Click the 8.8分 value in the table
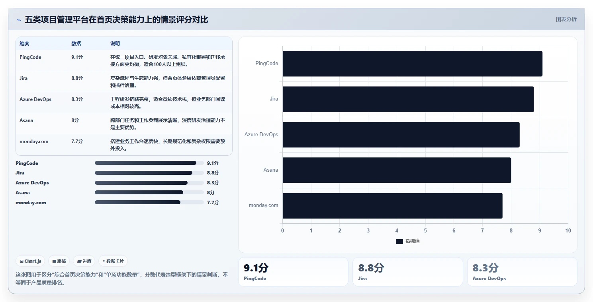This screenshot has height=302, width=593. point(77,78)
